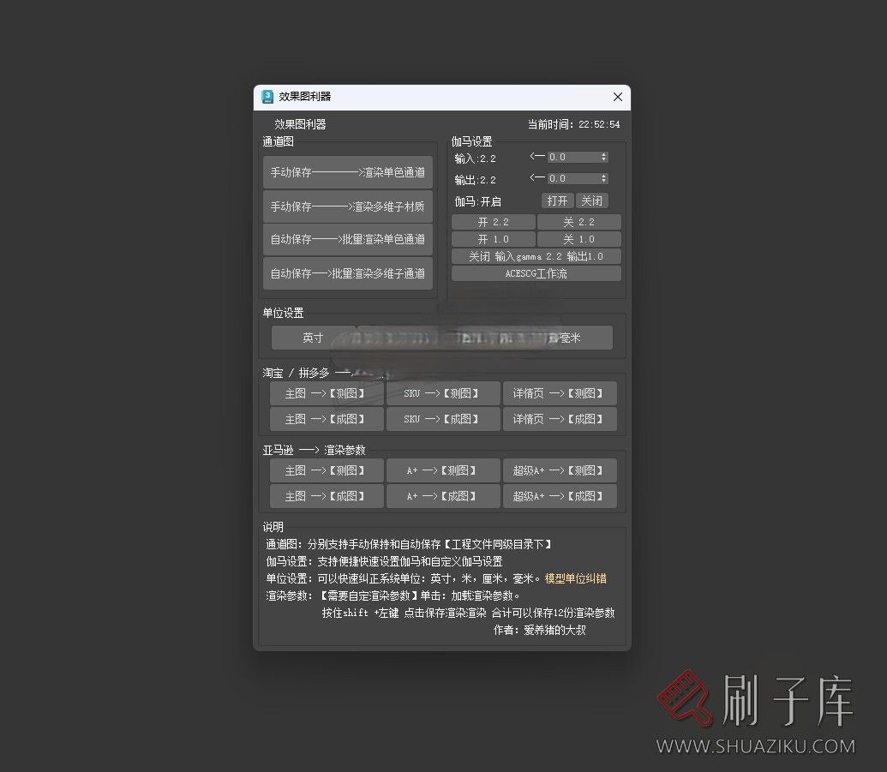Set system unit to 毫米

(x=572, y=338)
